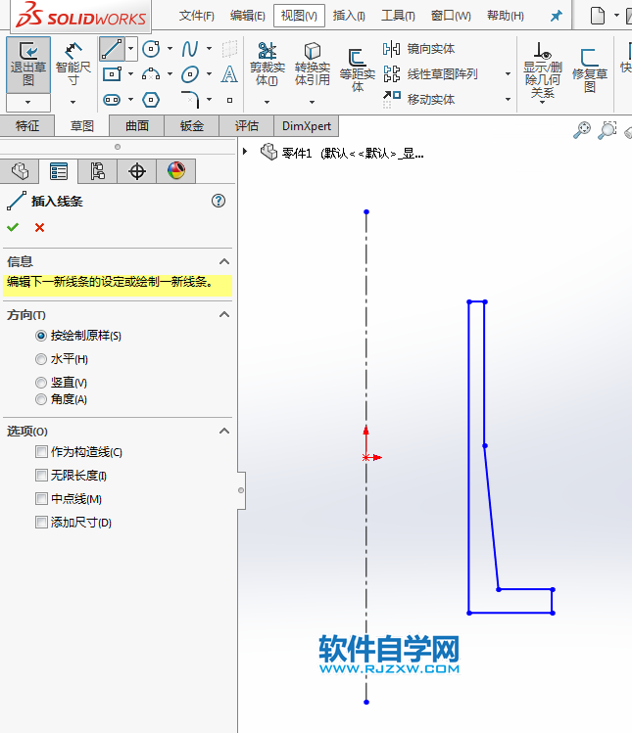Open the 插入(I) menu
This screenshot has width=632, height=733.
pos(349,16)
